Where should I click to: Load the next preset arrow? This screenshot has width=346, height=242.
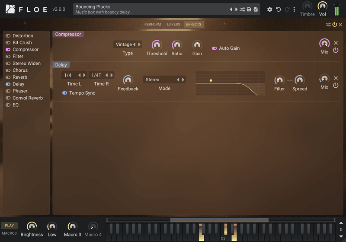[236, 9]
